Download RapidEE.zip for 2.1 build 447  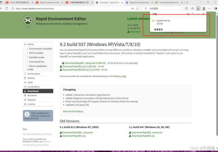(142, 136)
